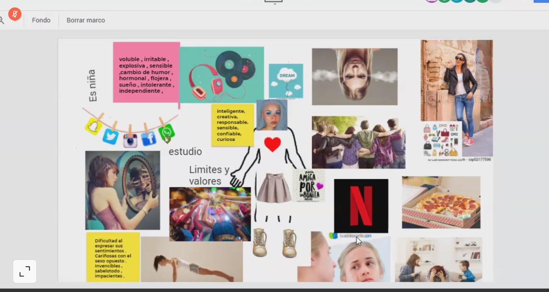Select the Netflix logo image
The width and height of the screenshot is (549, 292).
(361, 206)
